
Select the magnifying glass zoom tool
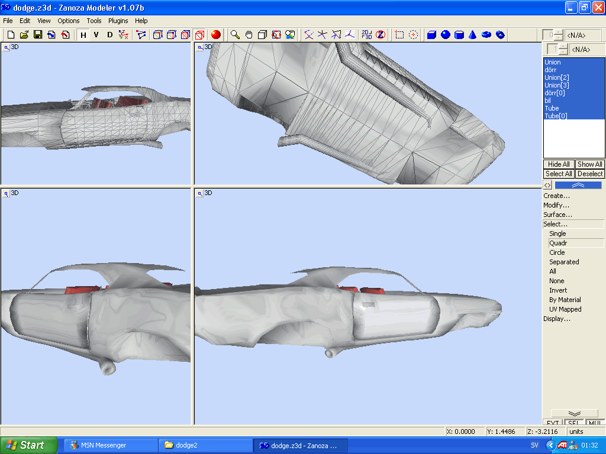point(235,35)
